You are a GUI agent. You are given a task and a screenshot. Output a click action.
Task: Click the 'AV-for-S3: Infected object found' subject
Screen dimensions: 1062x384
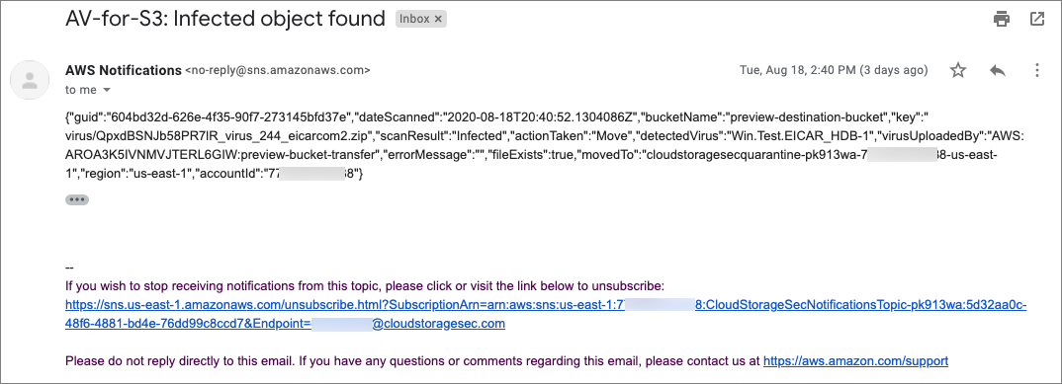[x=225, y=19]
